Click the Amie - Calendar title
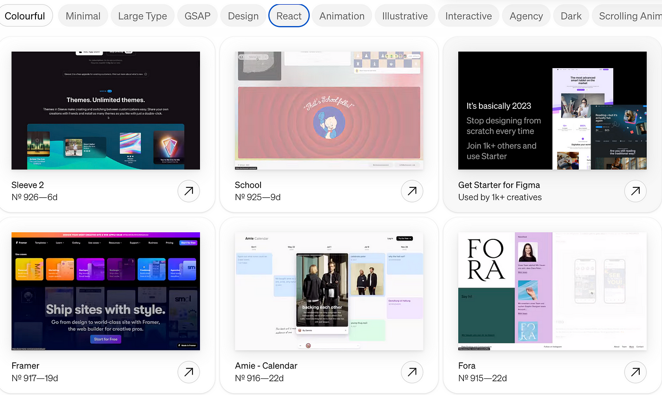 tap(266, 366)
